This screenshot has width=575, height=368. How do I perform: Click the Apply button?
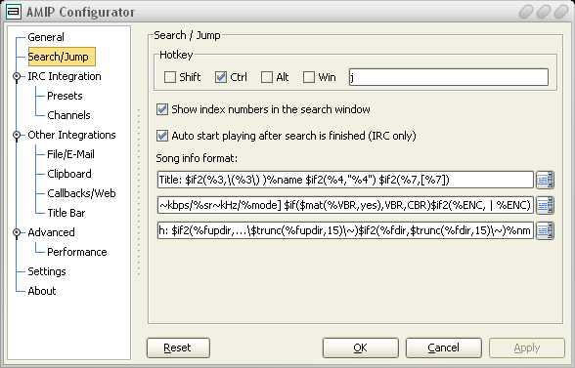pyautogui.click(x=527, y=348)
